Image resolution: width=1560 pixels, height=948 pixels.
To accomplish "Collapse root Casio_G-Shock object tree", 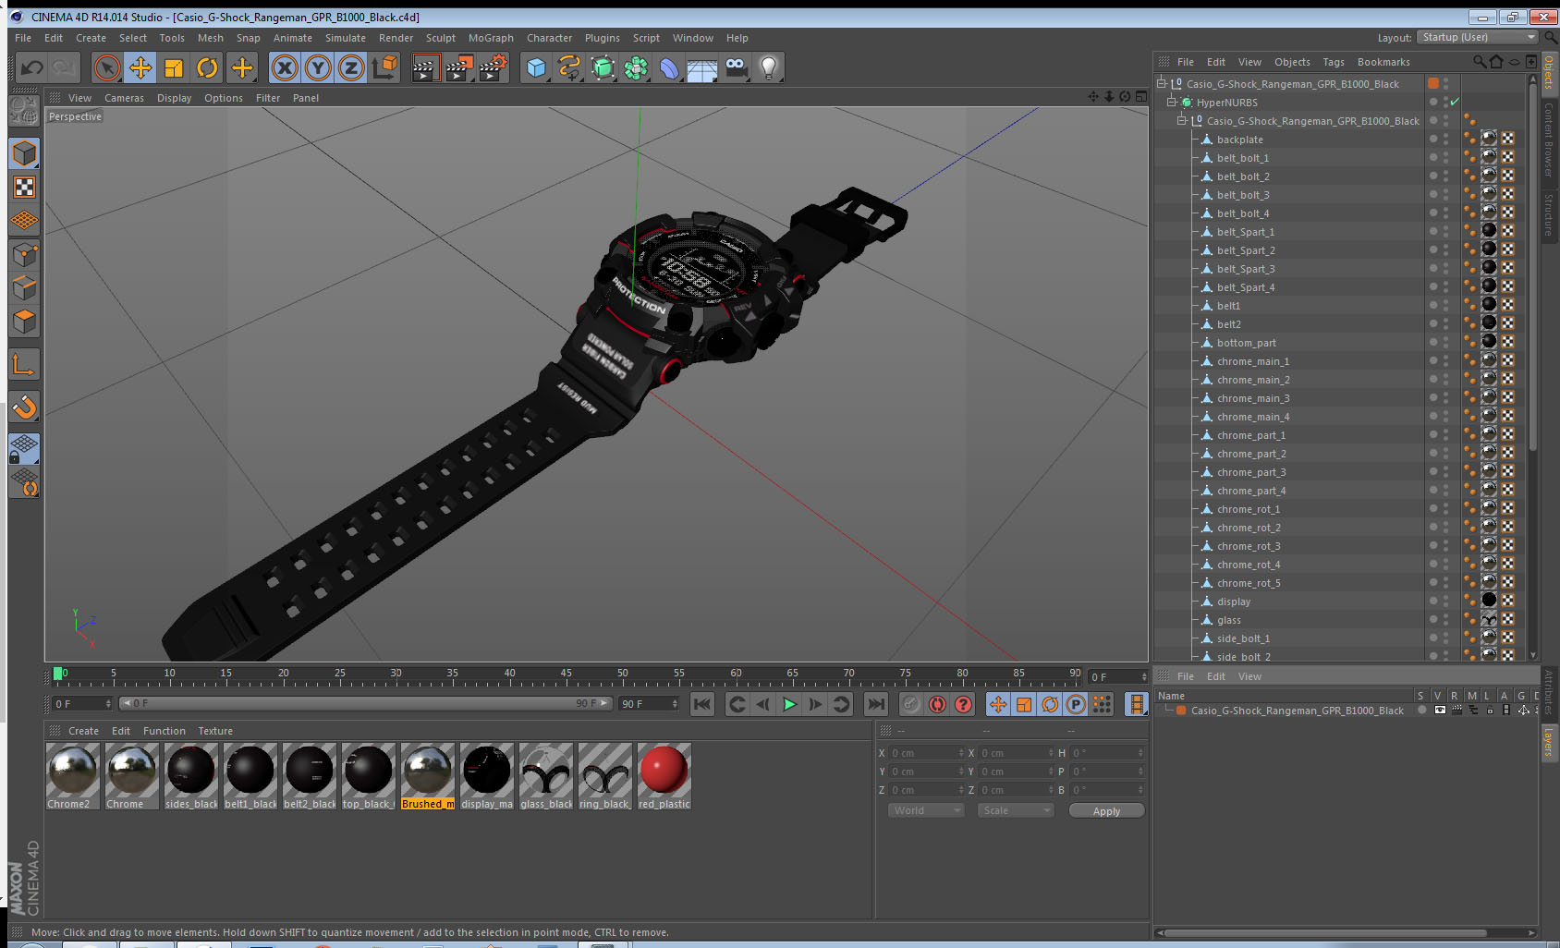I will click(x=1162, y=83).
